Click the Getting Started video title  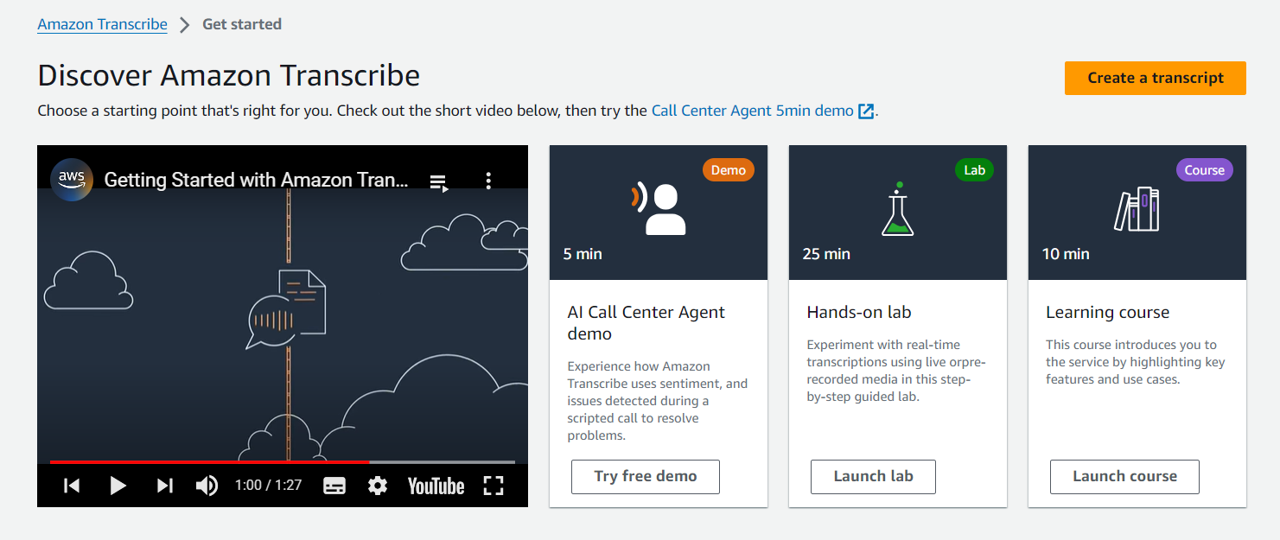(256, 180)
